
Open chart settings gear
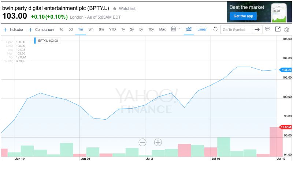tap(287, 30)
